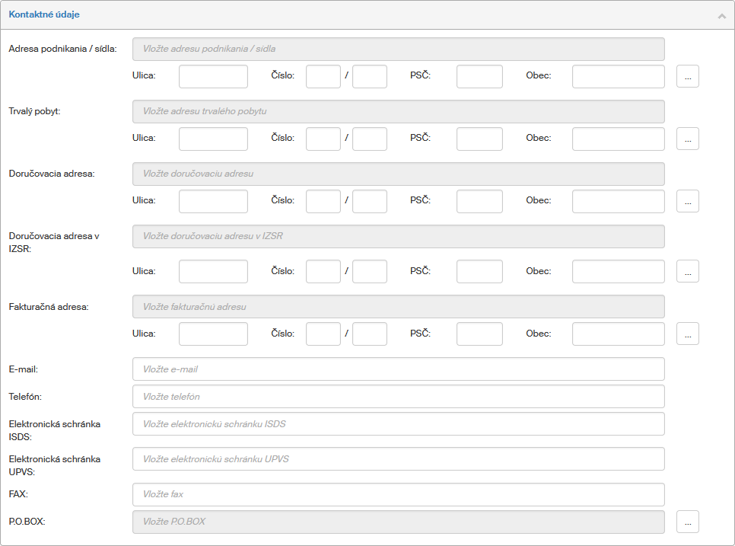The height and width of the screenshot is (546, 735).
Task: Click Obec field under Doručovacia adresa
Action: pyautogui.click(x=618, y=201)
